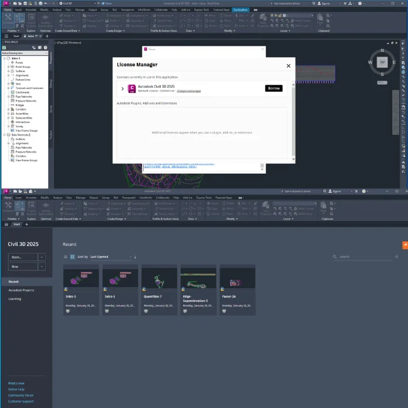Viewport: 408px width, 408px height.
Task: Click the ViewCube TOP face
Action: [381, 62]
